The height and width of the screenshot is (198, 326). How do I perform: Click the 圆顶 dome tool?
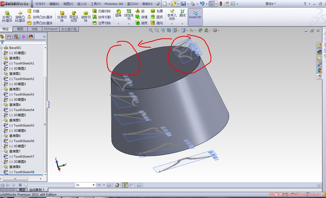157,17
